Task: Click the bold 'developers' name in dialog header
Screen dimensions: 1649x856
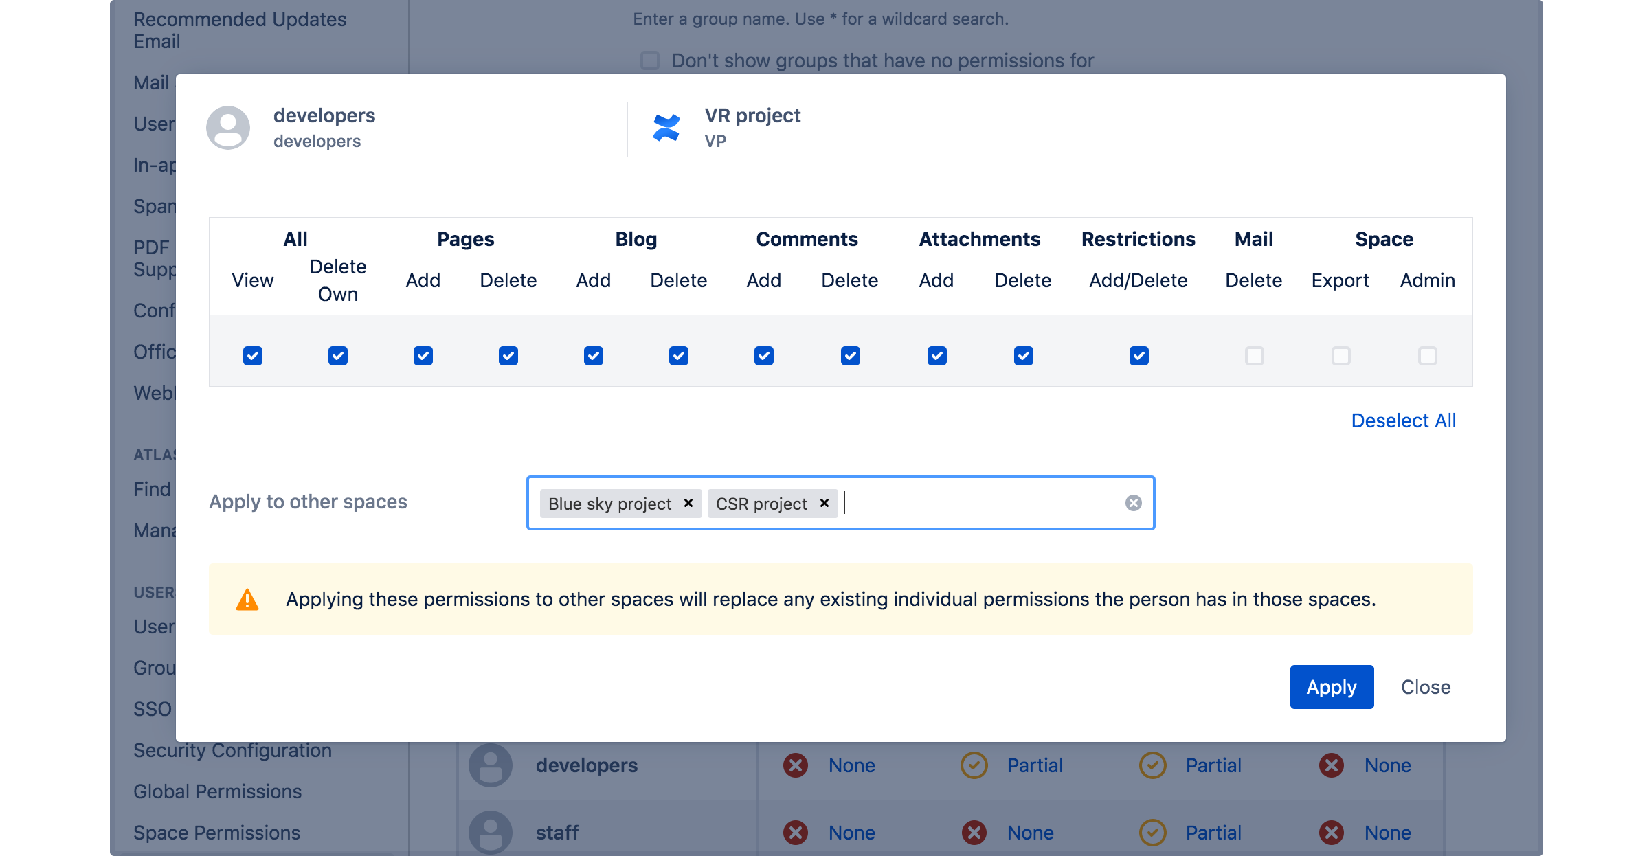Action: 324,115
